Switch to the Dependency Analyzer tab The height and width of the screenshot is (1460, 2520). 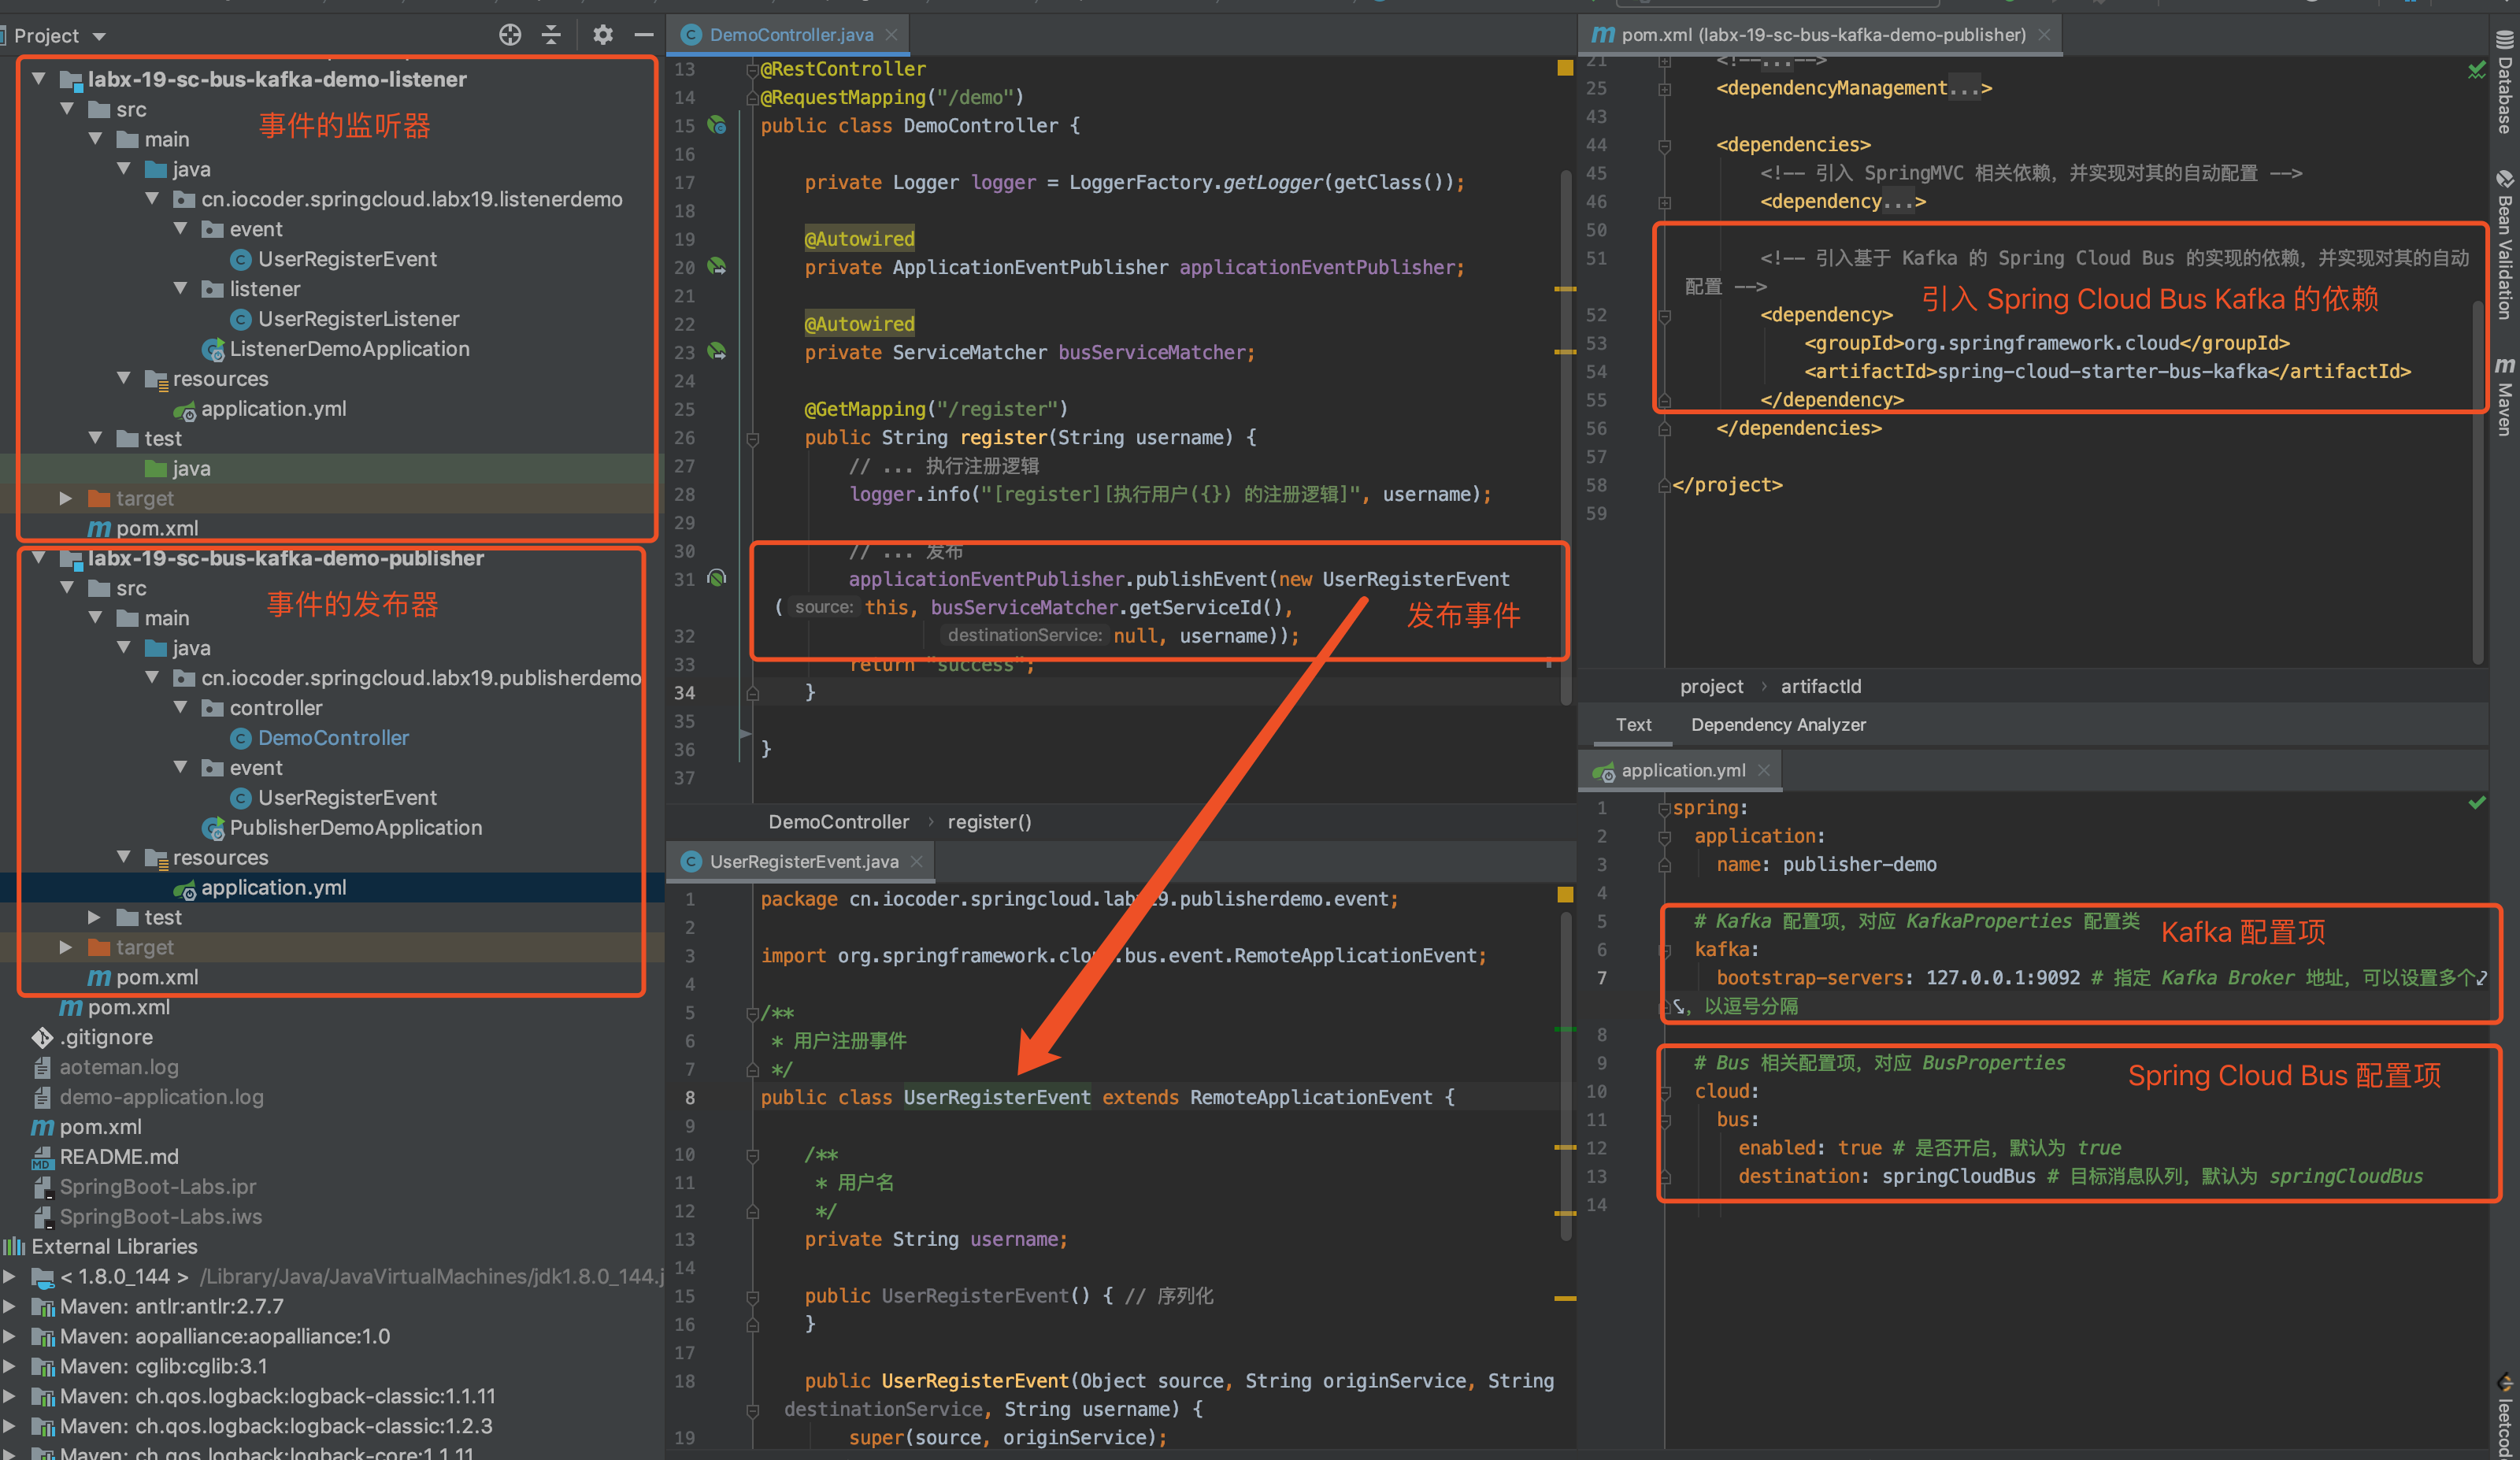point(1777,725)
